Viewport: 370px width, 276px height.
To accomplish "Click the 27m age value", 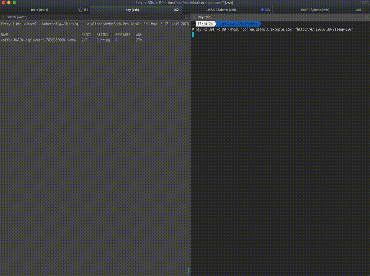I will click(139, 40).
